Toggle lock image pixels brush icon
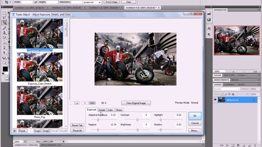 tap(226, 94)
